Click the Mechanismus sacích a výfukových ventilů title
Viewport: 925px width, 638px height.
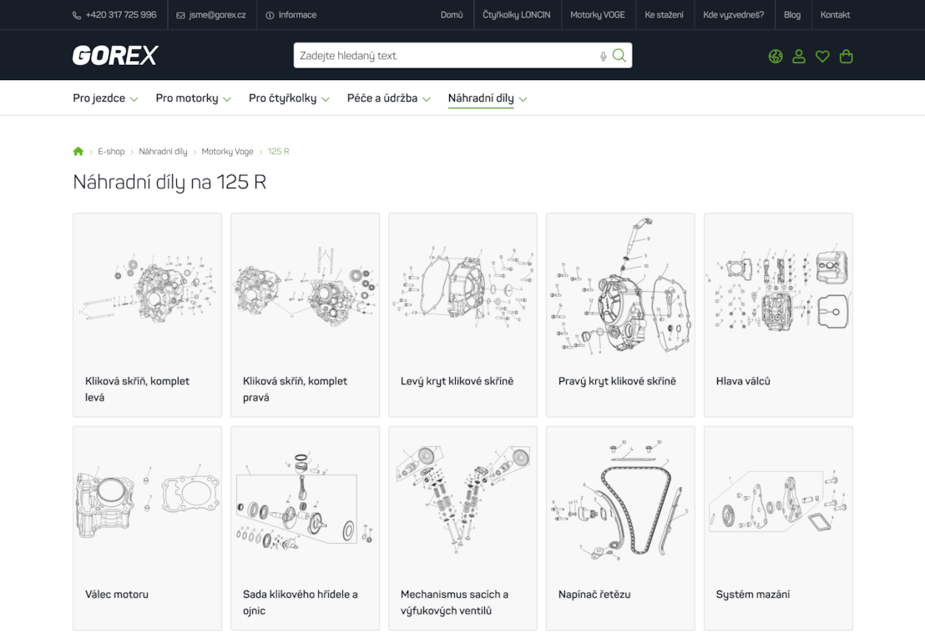click(x=454, y=603)
